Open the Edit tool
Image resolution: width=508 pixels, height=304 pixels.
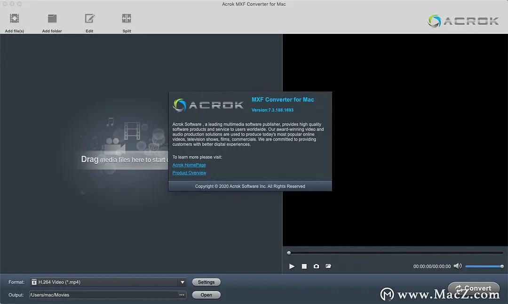[x=89, y=19]
